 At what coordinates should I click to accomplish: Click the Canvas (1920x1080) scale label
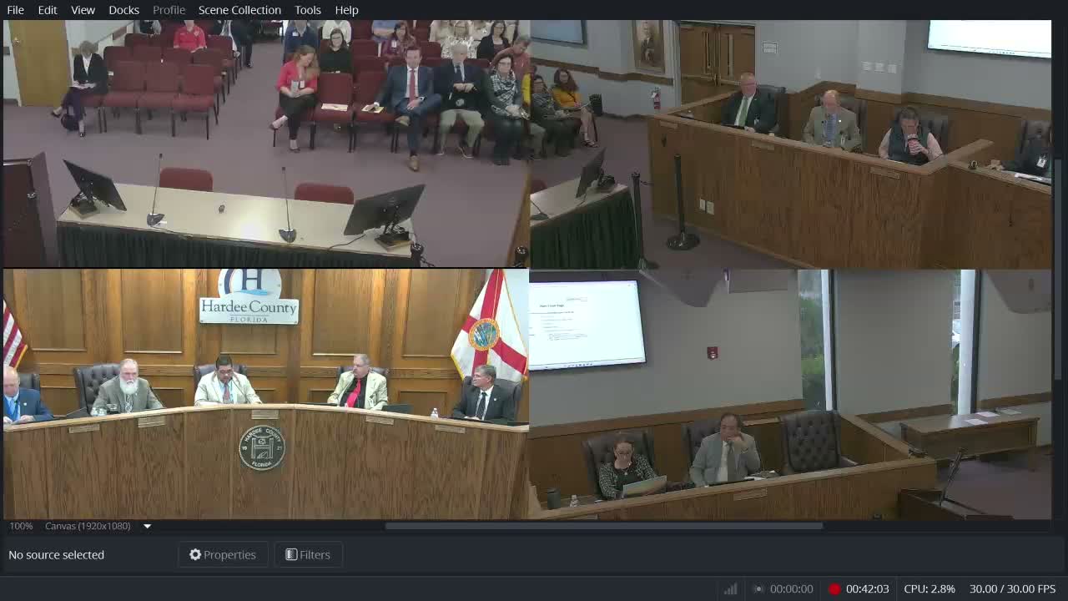pyautogui.click(x=88, y=526)
